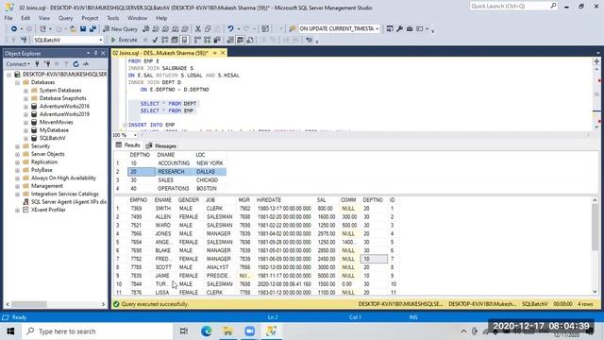This screenshot has width=604, height=340.
Task: Open Windows Start menu
Action: coord(10,331)
